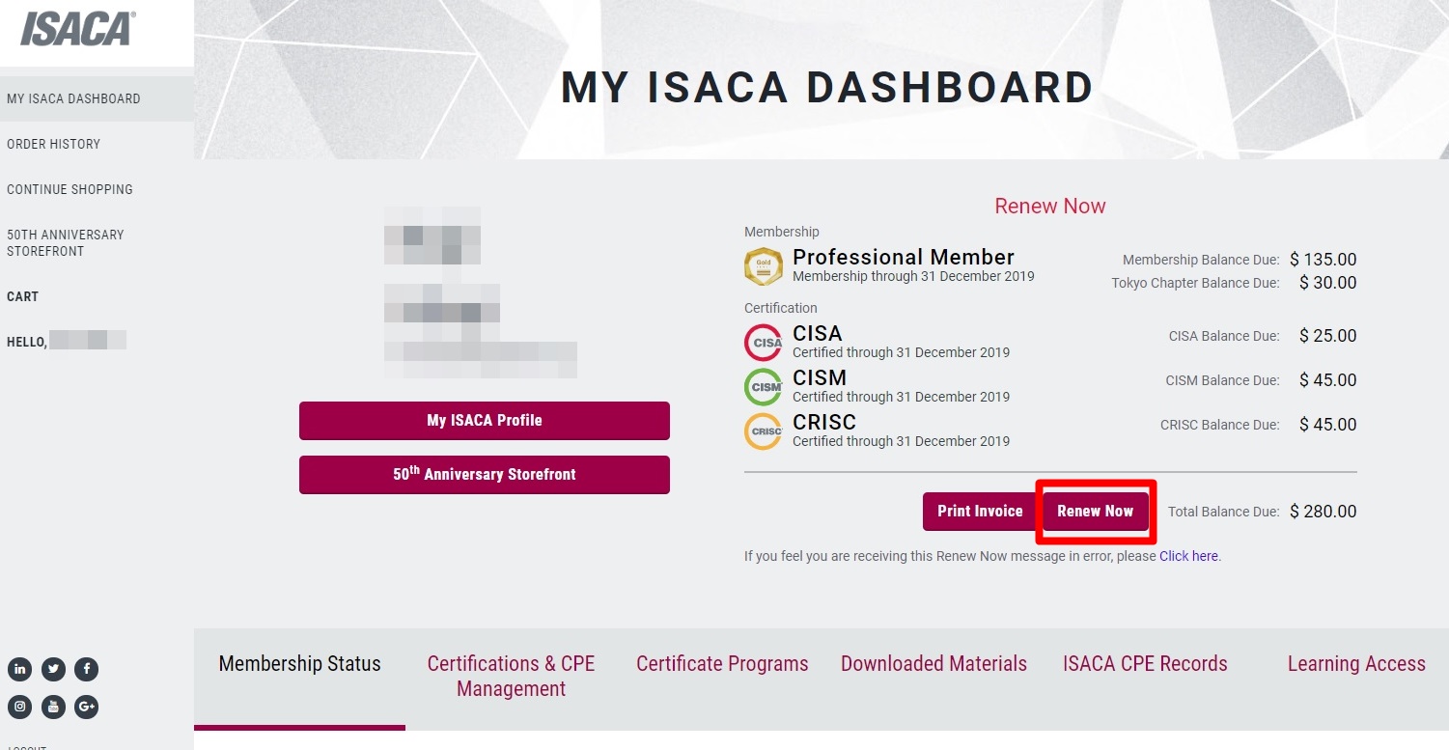This screenshot has width=1449, height=750.
Task: Click the $ 25.00 CISA balance
Action: coord(1328,336)
